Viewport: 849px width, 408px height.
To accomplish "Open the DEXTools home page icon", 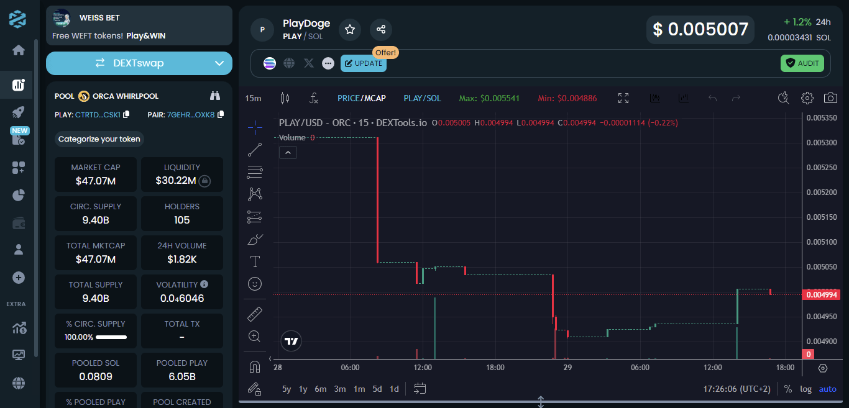I will (x=18, y=50).
